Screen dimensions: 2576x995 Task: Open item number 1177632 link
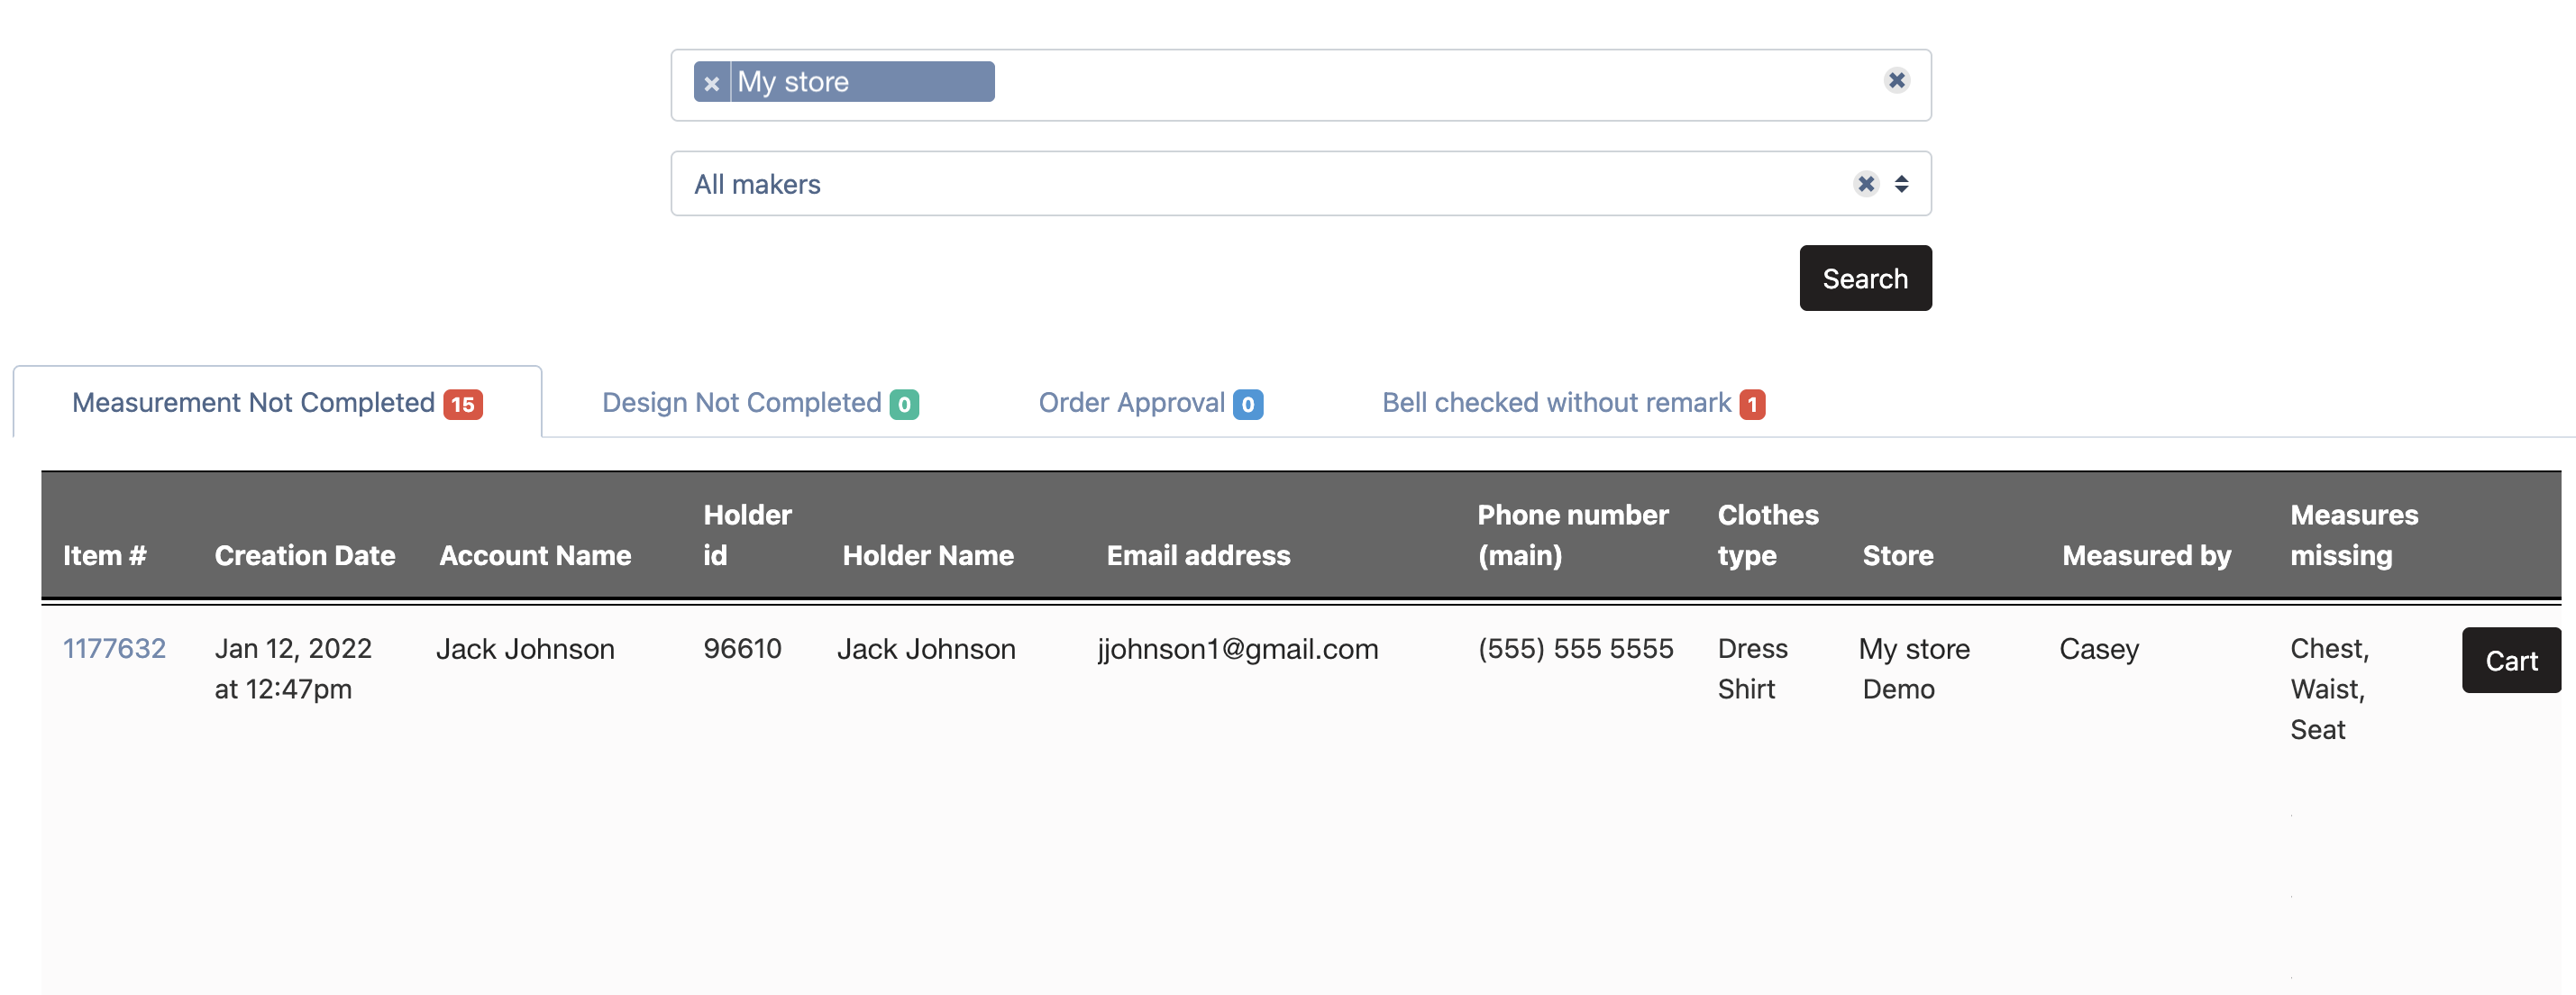114,649
